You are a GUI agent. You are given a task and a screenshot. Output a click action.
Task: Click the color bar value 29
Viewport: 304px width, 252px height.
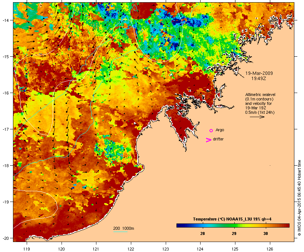(x=234, y=233)
